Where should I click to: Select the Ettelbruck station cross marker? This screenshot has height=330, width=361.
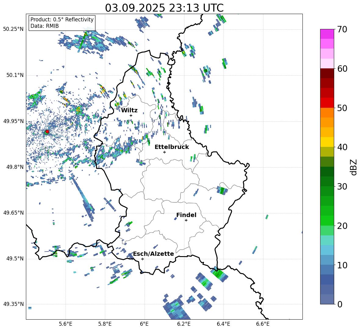[164, 152]
